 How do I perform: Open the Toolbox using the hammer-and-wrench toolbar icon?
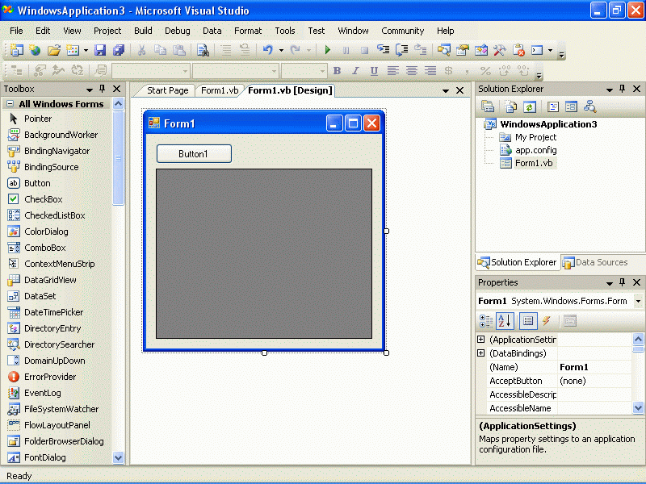tap(499, 50)
